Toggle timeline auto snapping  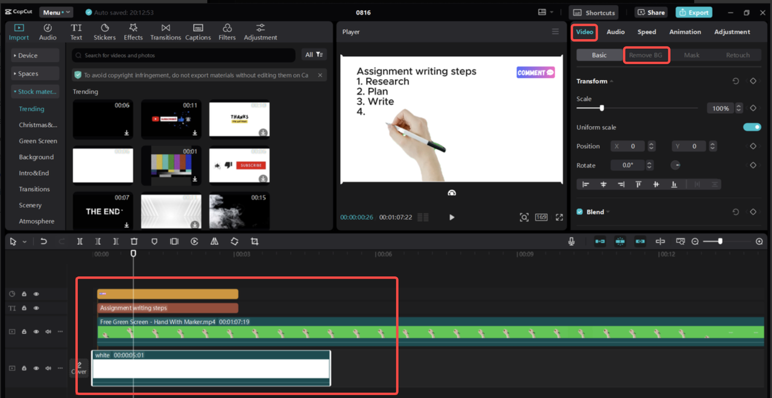click(620, 241)
